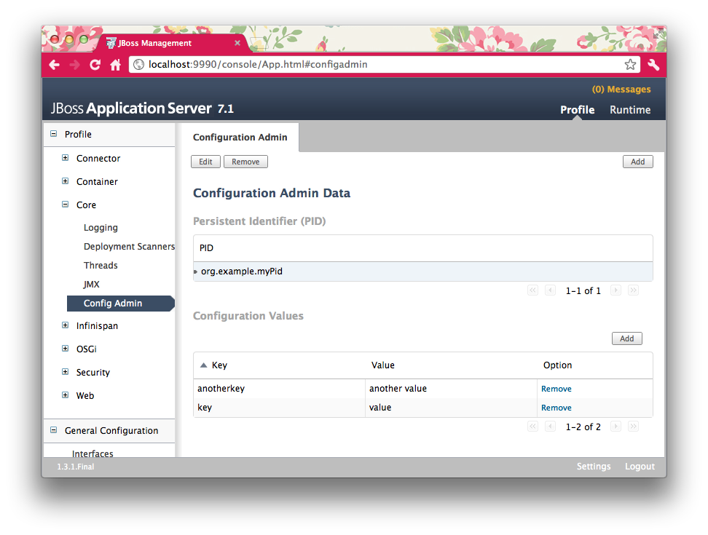Go to next page of Configuration Values
The width and height of the screenshot is (708, 535).
tap(616, 427)
